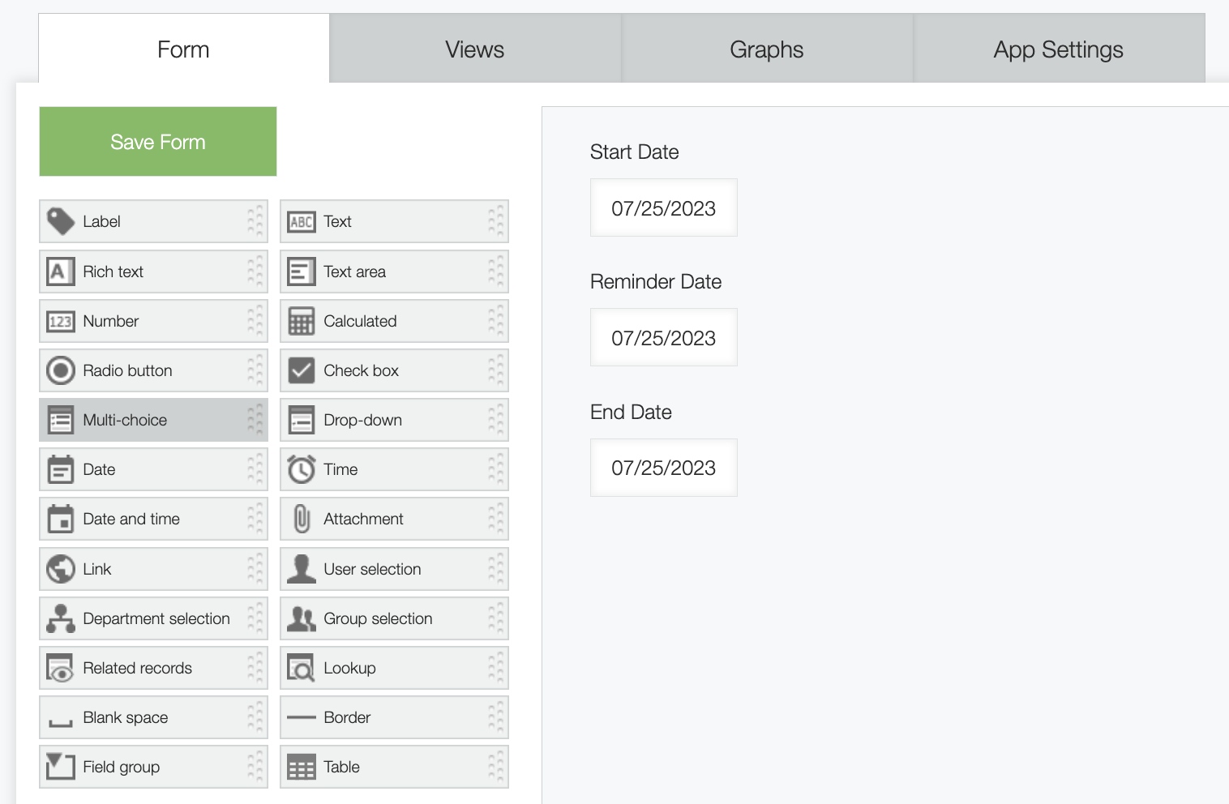Choose the Department selection org-chart icon
The width and height of the screenshot is (1229, 804).
click(61, 618)
